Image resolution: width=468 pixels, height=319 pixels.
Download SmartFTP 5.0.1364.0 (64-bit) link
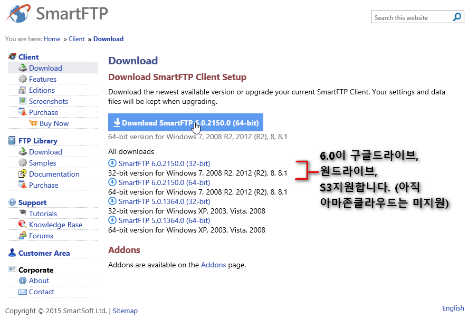tap(164, 220)
